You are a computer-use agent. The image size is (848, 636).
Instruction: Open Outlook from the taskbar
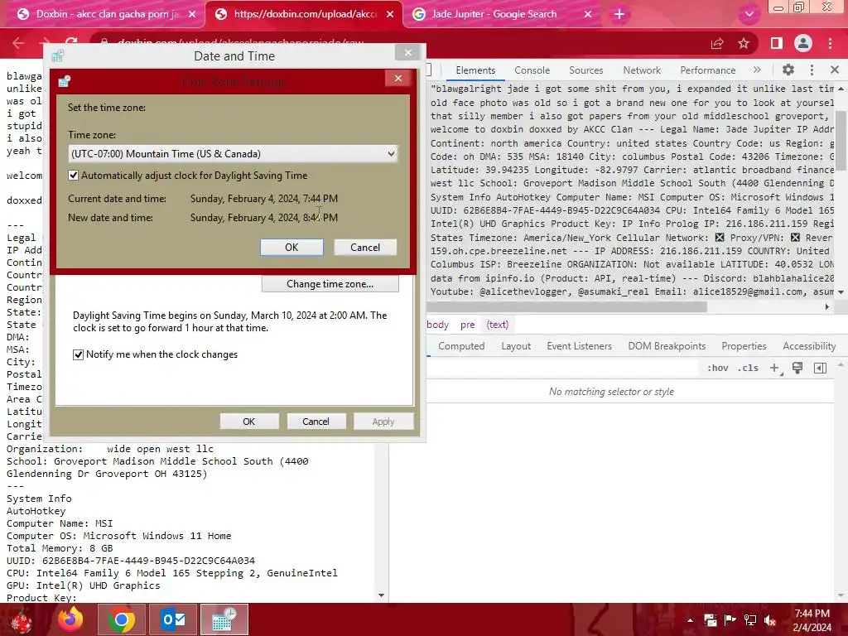(173, 619)
